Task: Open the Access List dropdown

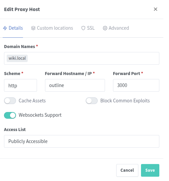Action: point(82,141)
